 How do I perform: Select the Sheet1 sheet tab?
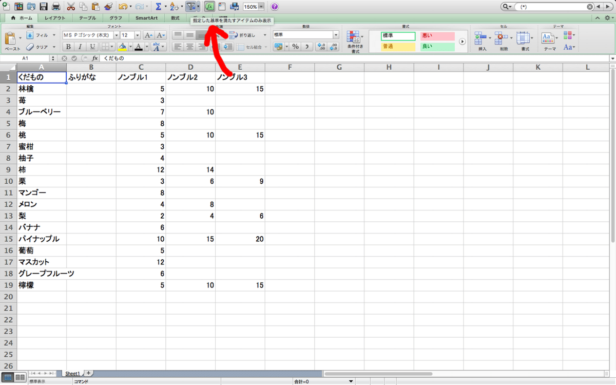[x=72, y=373]
